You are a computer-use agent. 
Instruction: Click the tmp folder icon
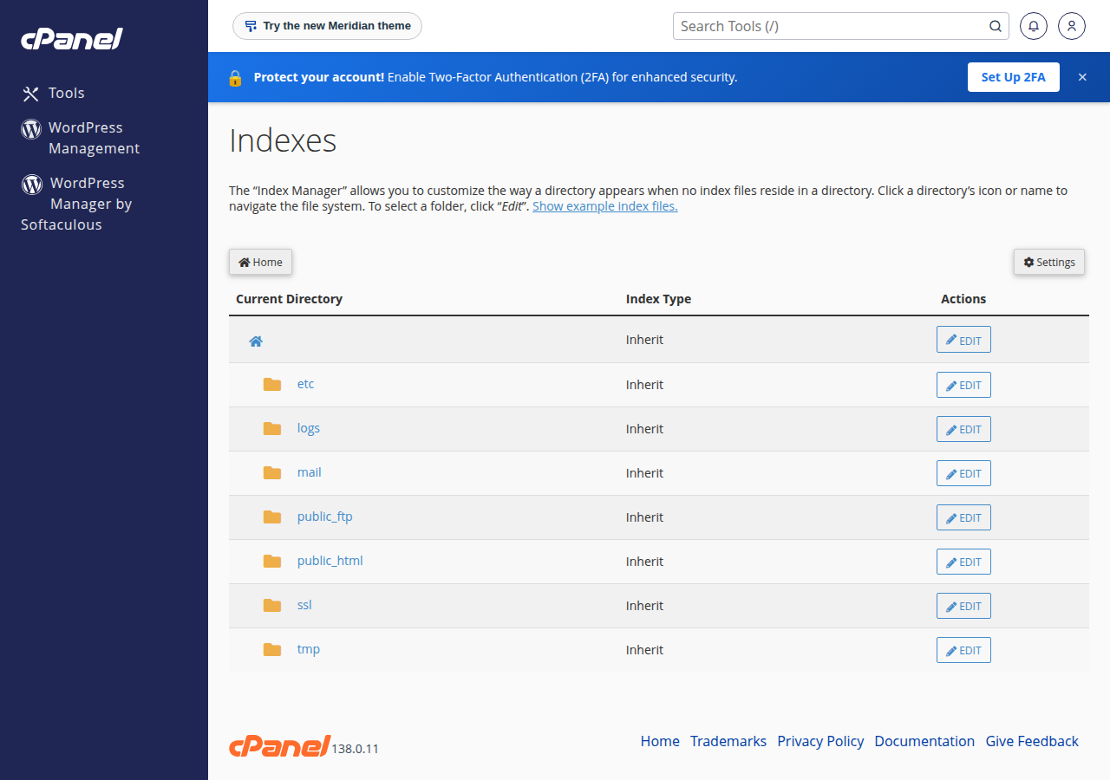tap(272, 649)
